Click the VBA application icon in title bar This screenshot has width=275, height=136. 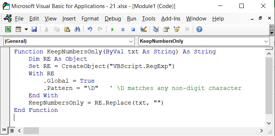(6, 6)
